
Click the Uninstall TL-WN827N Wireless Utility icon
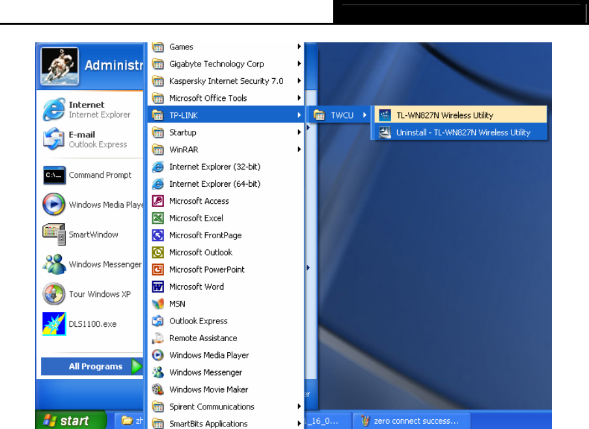coord(385,132)
